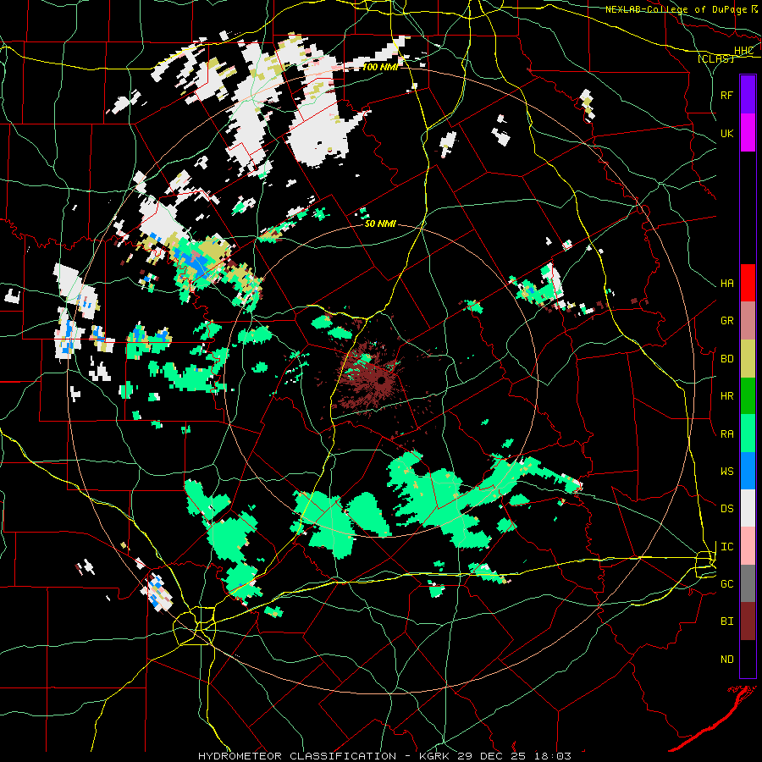Click the RF legend label
The height and width of the screenshot is (762, 762).
click(726, 95)
